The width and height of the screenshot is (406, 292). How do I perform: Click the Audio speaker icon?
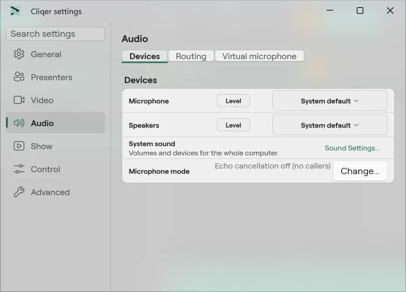[19, 123]
